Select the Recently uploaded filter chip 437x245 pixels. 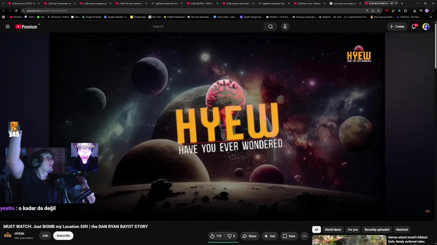tap(377, 230)
